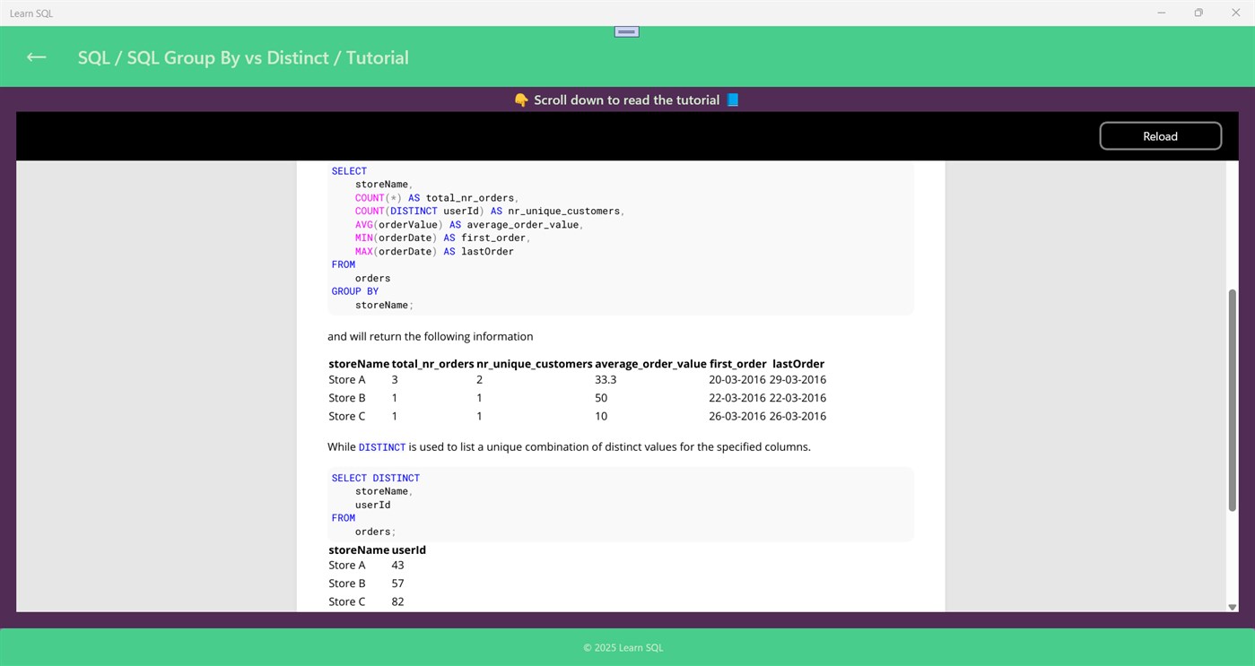Click the '© 2025 Learn SQL' footer text
Image resolution: width=1255 pixels, height=666 pixels.
[x=624, y=647]
